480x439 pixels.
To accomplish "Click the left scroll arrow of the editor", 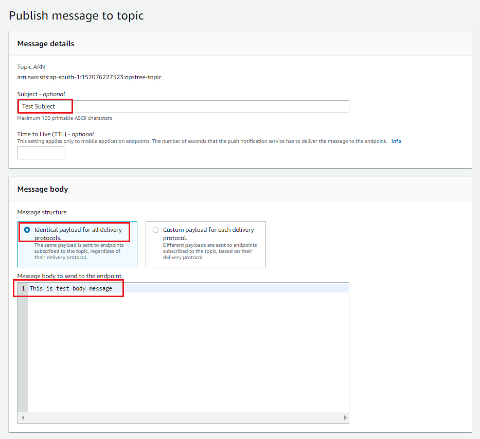I will pyautogui.click(x=23, y=417).
